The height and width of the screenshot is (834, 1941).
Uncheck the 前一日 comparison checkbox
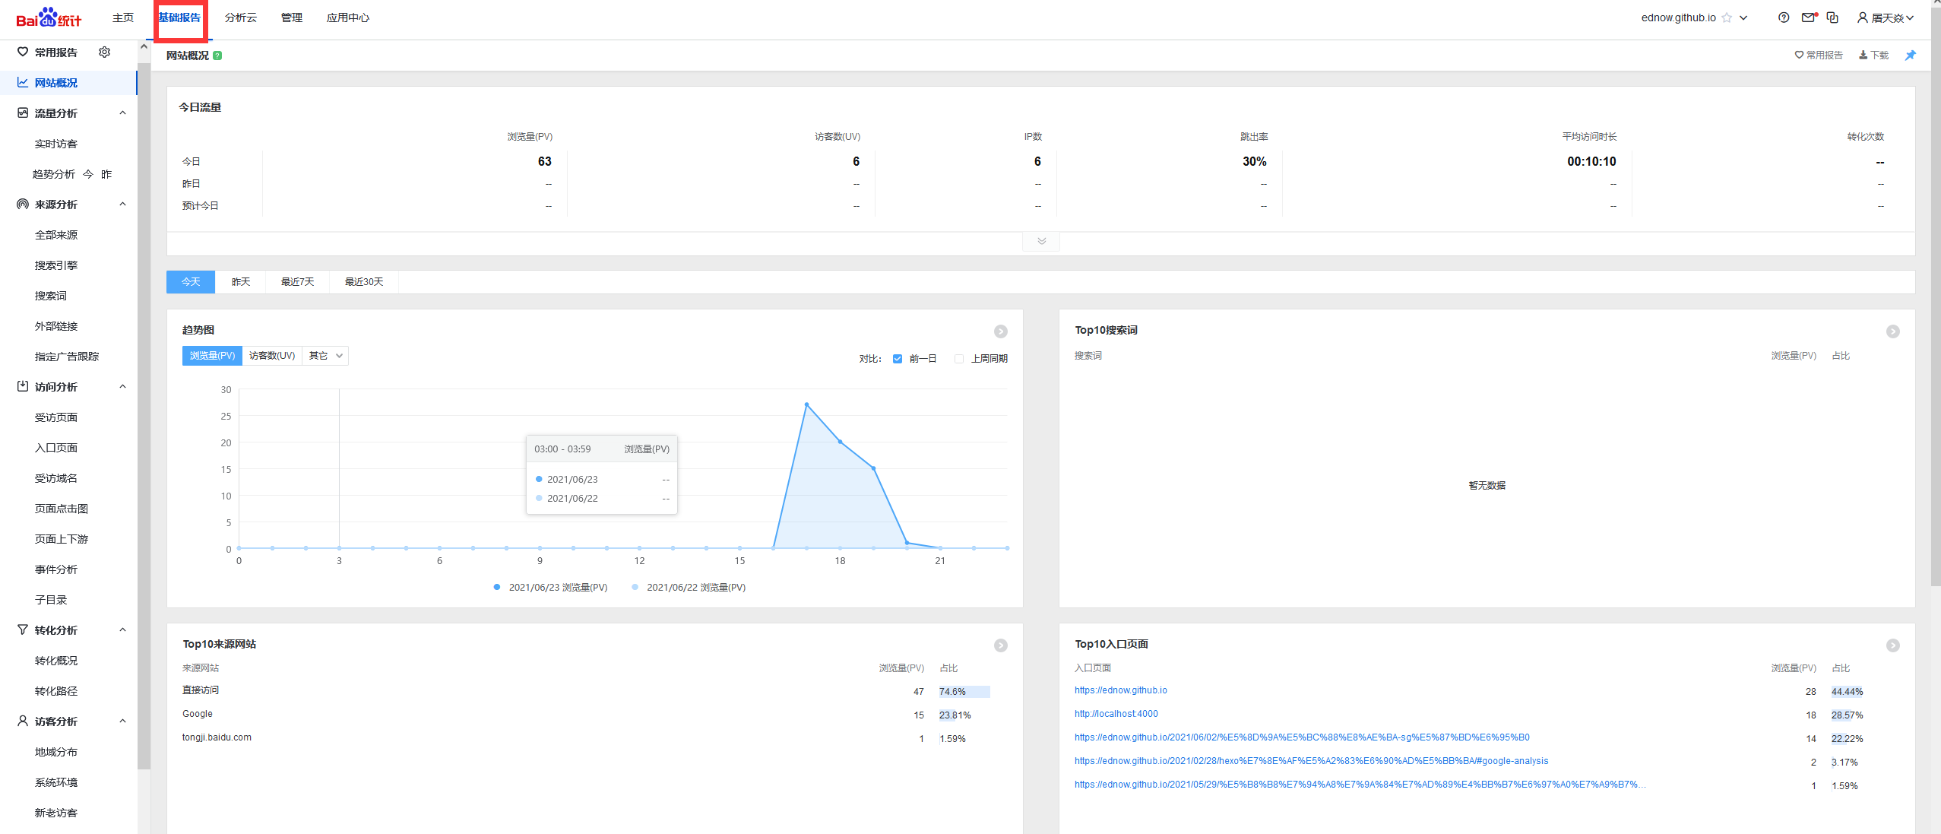[898, 359]
